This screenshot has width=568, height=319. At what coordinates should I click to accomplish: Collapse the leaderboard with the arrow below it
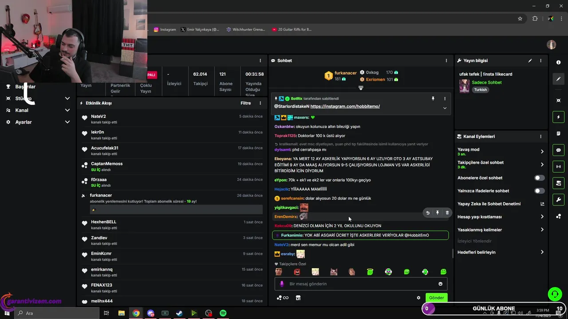[361, 88]
